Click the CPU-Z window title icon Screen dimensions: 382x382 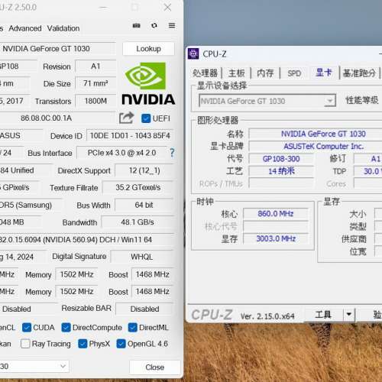coord(193,53)
